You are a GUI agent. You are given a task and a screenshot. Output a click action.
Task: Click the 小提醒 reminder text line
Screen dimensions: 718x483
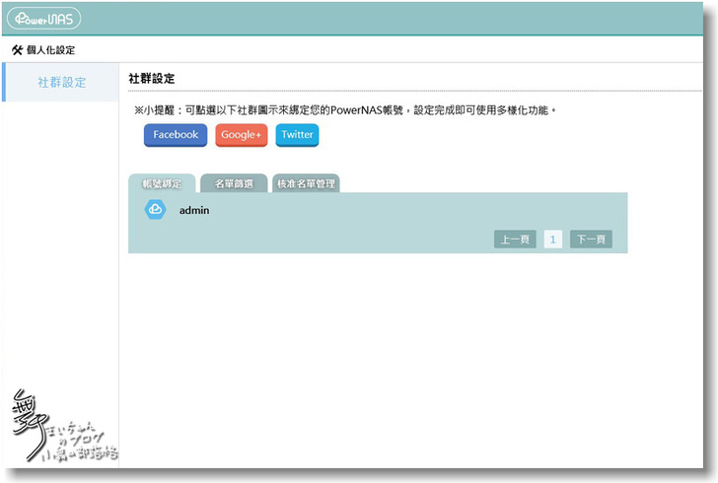[345, 110]
